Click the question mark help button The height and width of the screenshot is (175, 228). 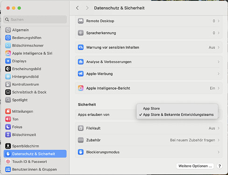pos(220,166)
